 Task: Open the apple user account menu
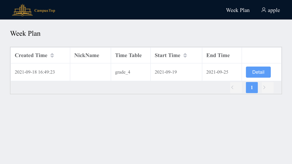tap(271, 10)
